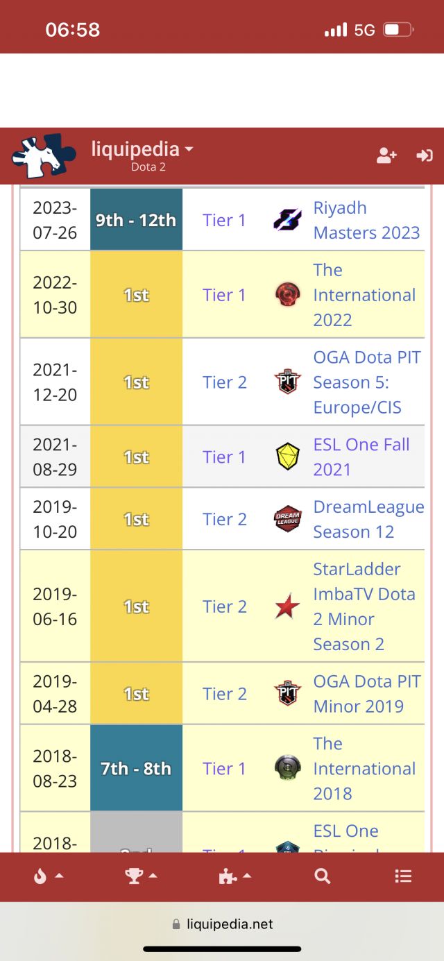Tap the DreamLeague tournament logo
This screenshot has height=961, width=444.
[287, 519]
